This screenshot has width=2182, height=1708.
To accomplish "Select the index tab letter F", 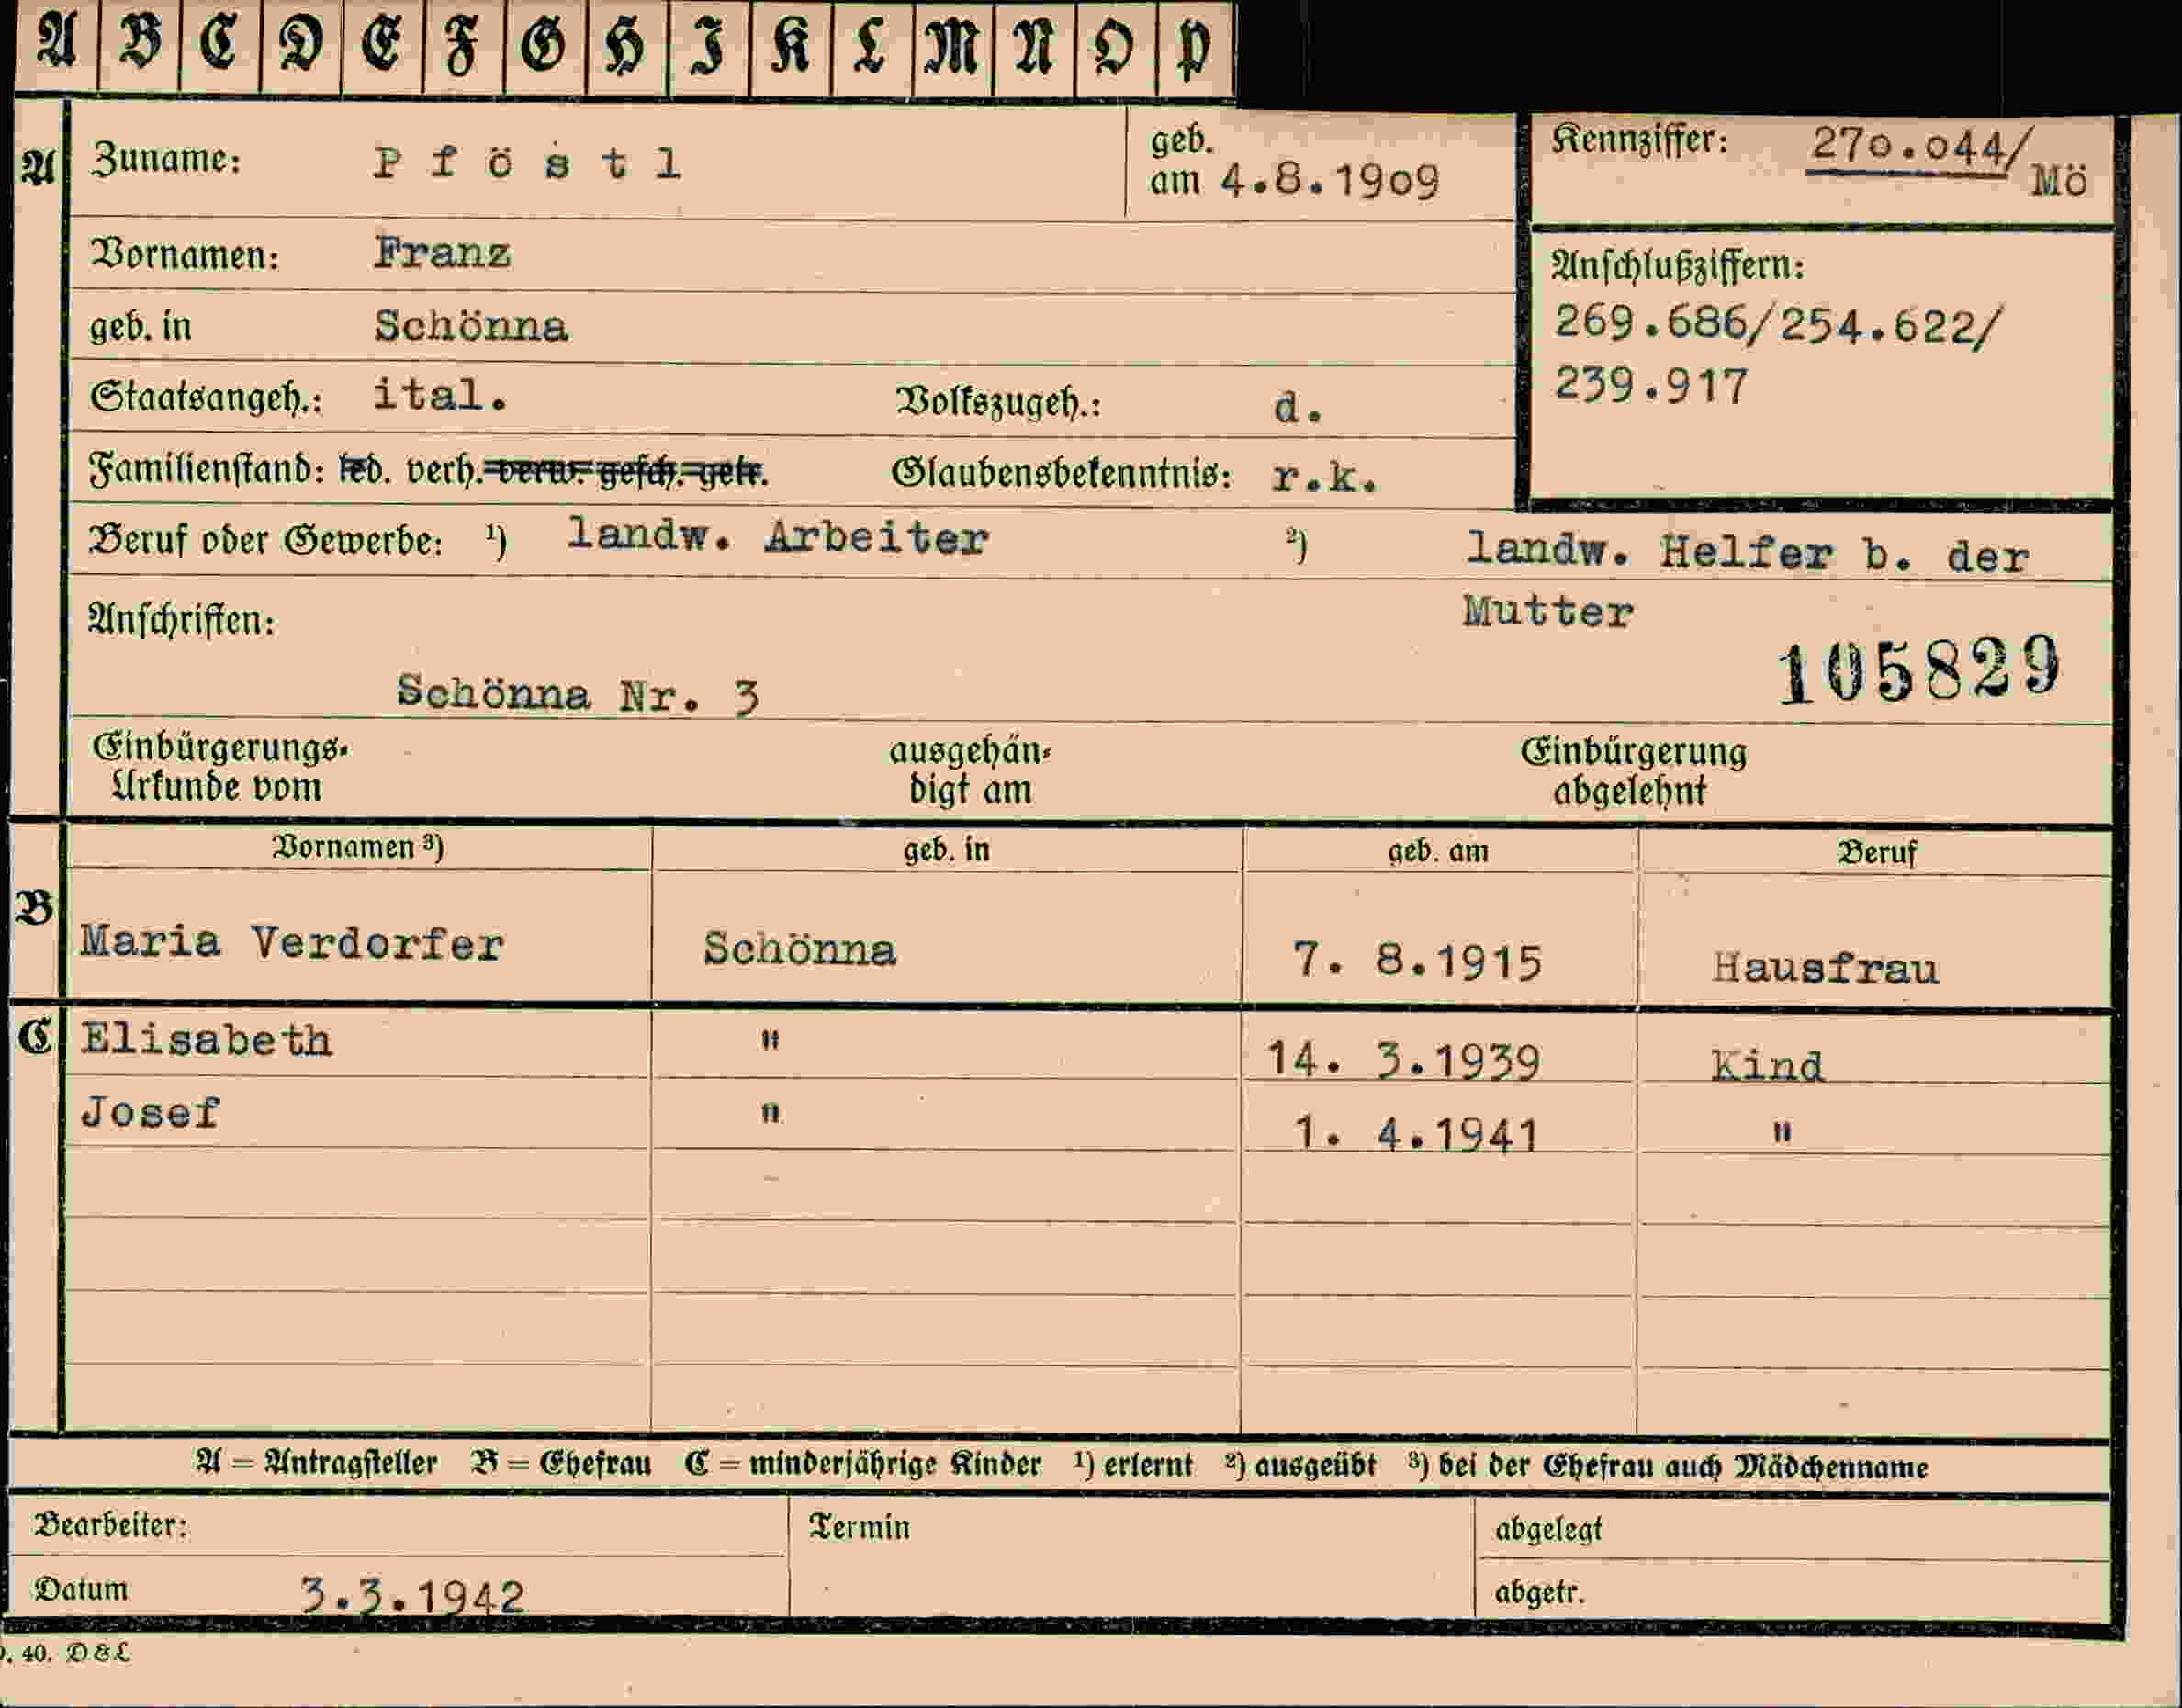I will pos(464,46).
